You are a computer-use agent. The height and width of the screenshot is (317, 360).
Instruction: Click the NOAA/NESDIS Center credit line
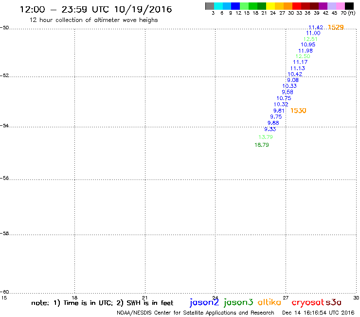(x=196, y=313)
